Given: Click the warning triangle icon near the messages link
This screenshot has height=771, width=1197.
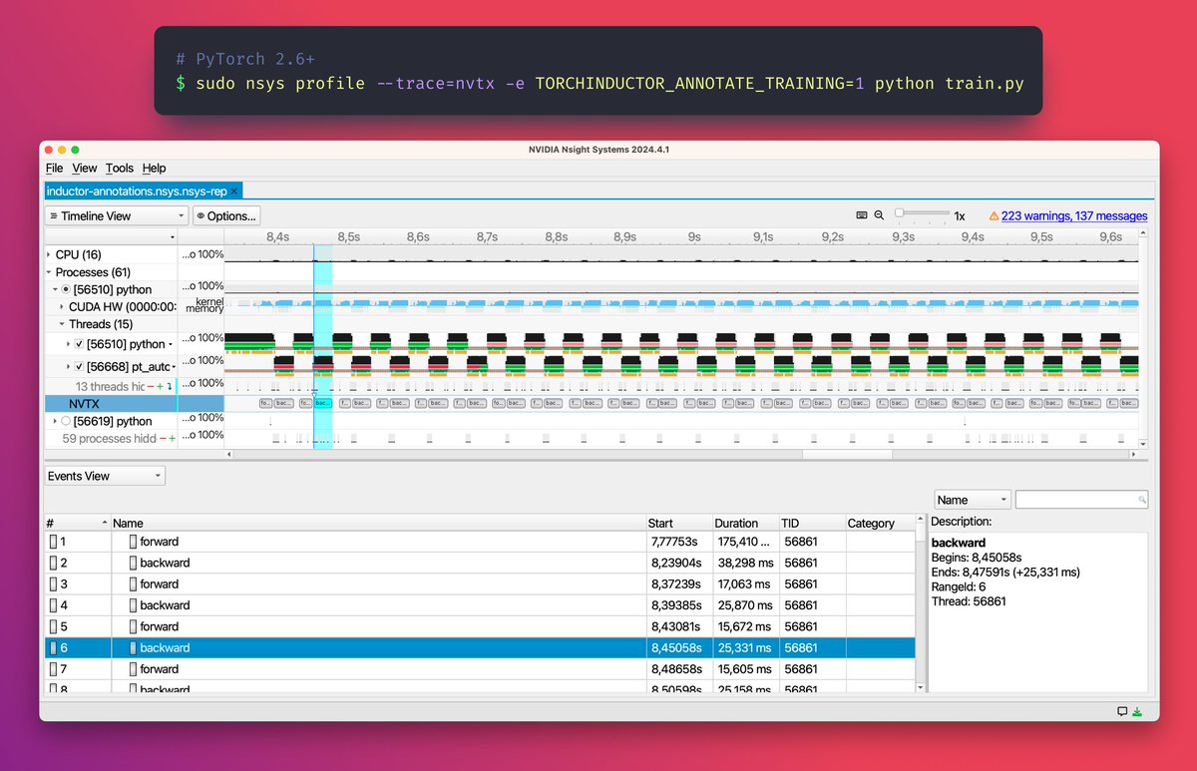Looking at the screenshot, I should [994, 215].
